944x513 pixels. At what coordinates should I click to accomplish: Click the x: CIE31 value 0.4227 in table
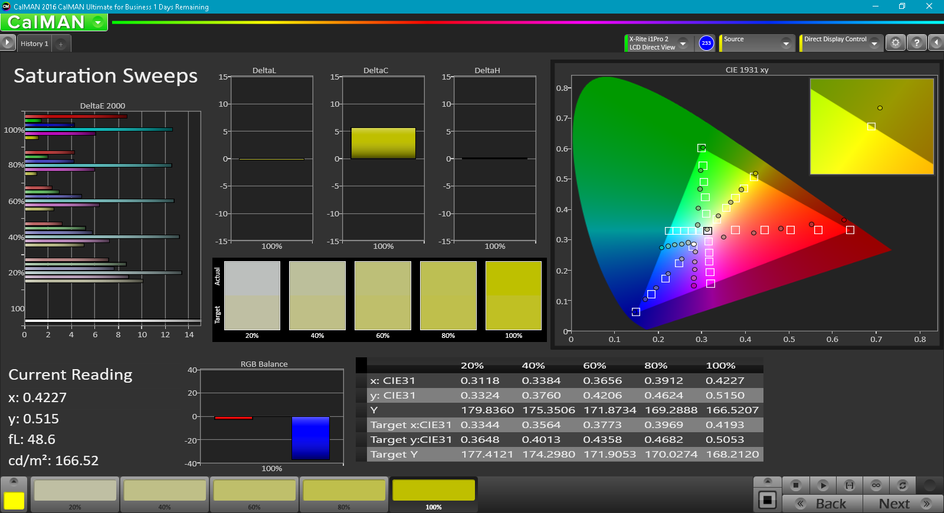click(725, 381)
